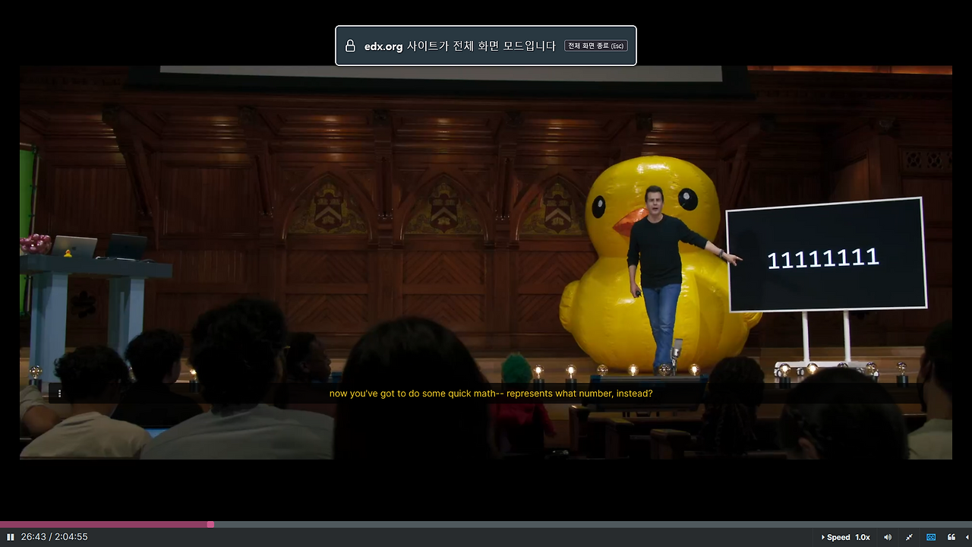Pause the lecture video
This screenshot has height=547, width=972.
pos(11,537)
